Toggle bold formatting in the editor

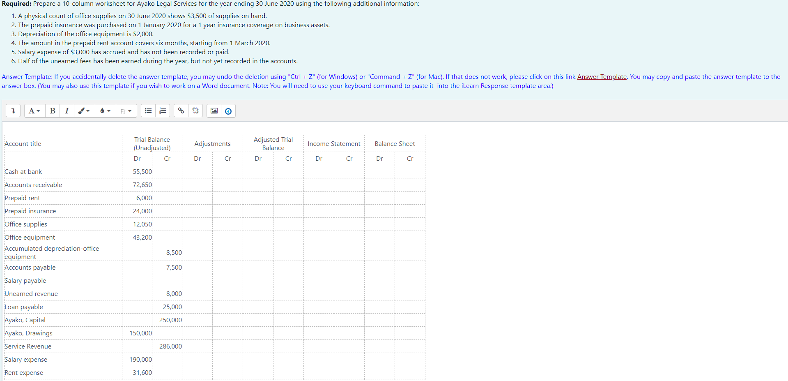(x=52, y=111)
